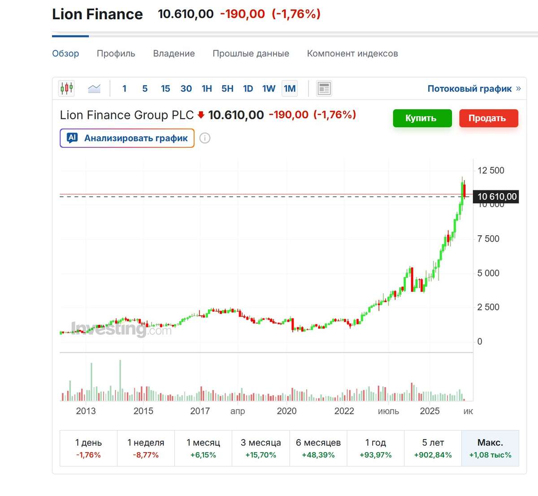This screenshot has width=538, height=496.
Task: Select the 3 месяца range
Action: (260, 448)
